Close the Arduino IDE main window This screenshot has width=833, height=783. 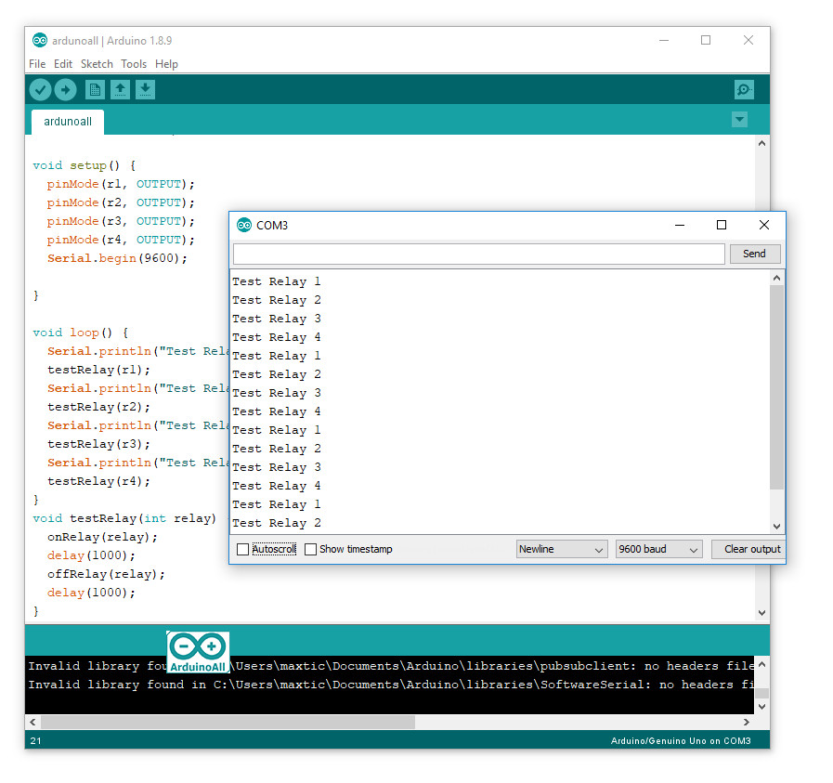pos(748,40)
